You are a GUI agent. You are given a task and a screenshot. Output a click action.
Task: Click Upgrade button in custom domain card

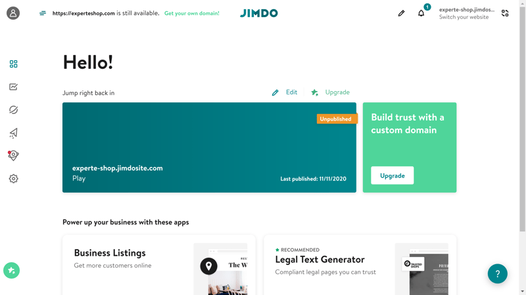[x=392, y=175]
